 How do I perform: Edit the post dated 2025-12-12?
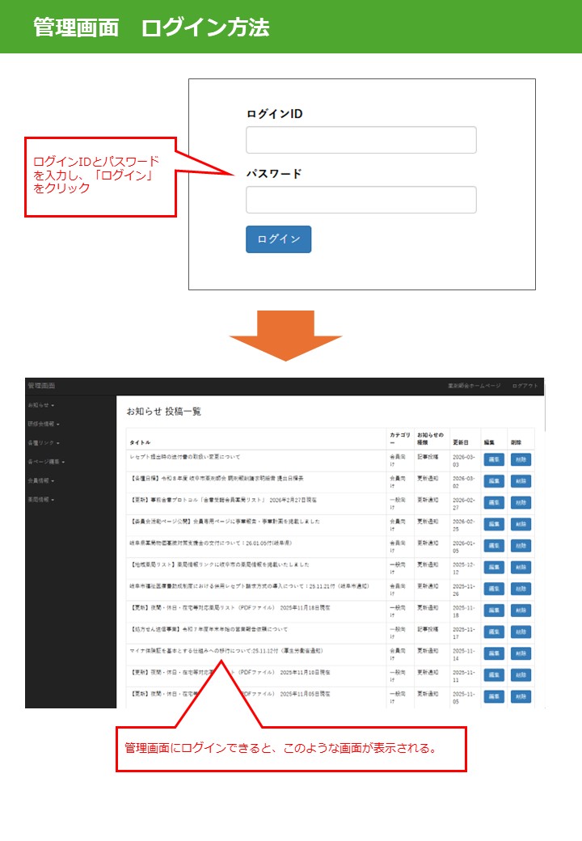click(x=493, y=567)
